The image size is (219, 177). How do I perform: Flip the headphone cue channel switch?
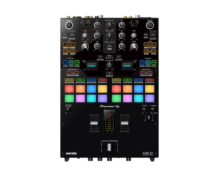pyautogui.click(x=149, y=117)
